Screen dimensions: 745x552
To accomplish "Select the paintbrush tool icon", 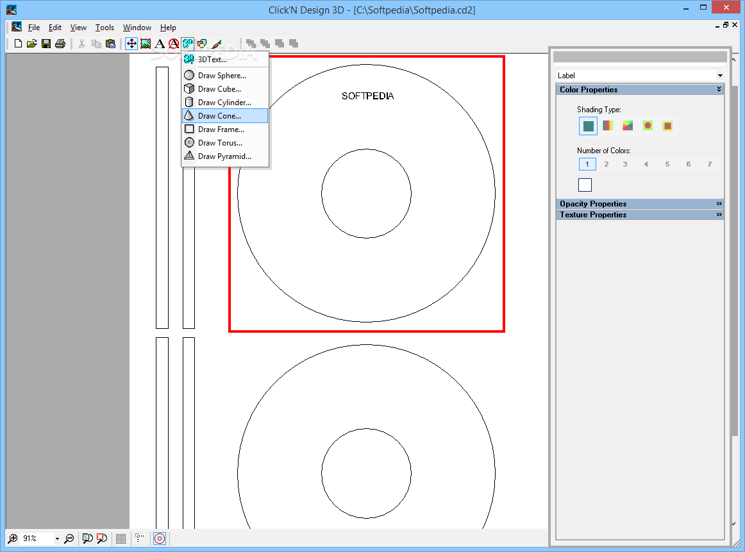I will (x=217, y=44).
